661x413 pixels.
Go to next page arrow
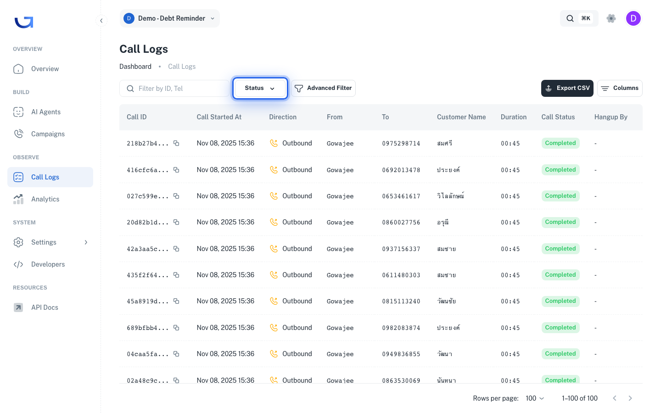point(630,398)
